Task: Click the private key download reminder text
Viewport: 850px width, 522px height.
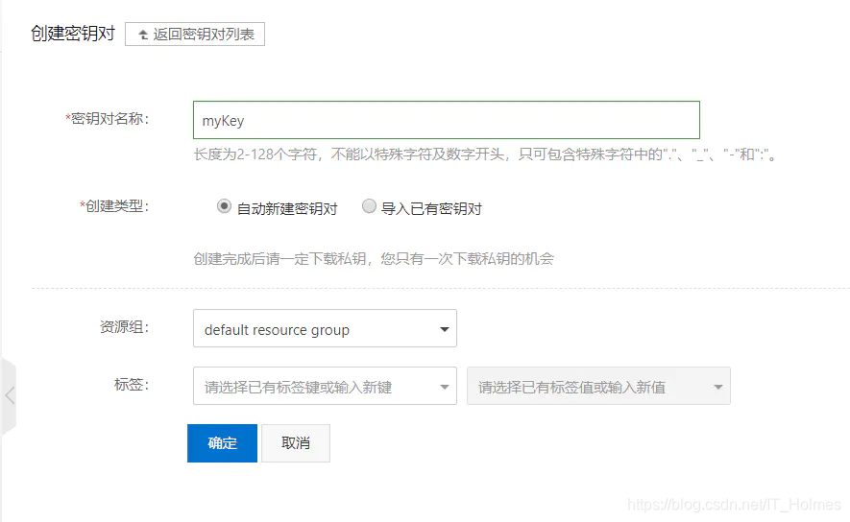Action: pyautogui.click(x=374, y=259)
